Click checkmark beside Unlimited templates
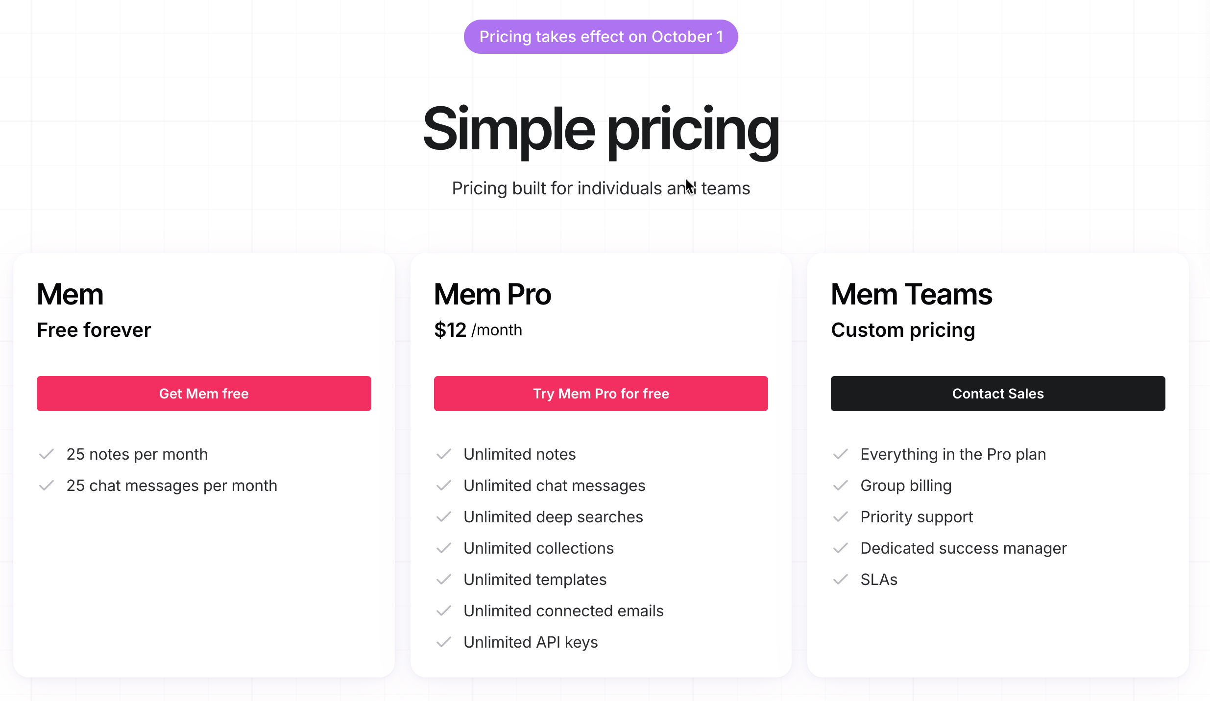The width and height of the screenshot is (1210, 701). point(443,580)
